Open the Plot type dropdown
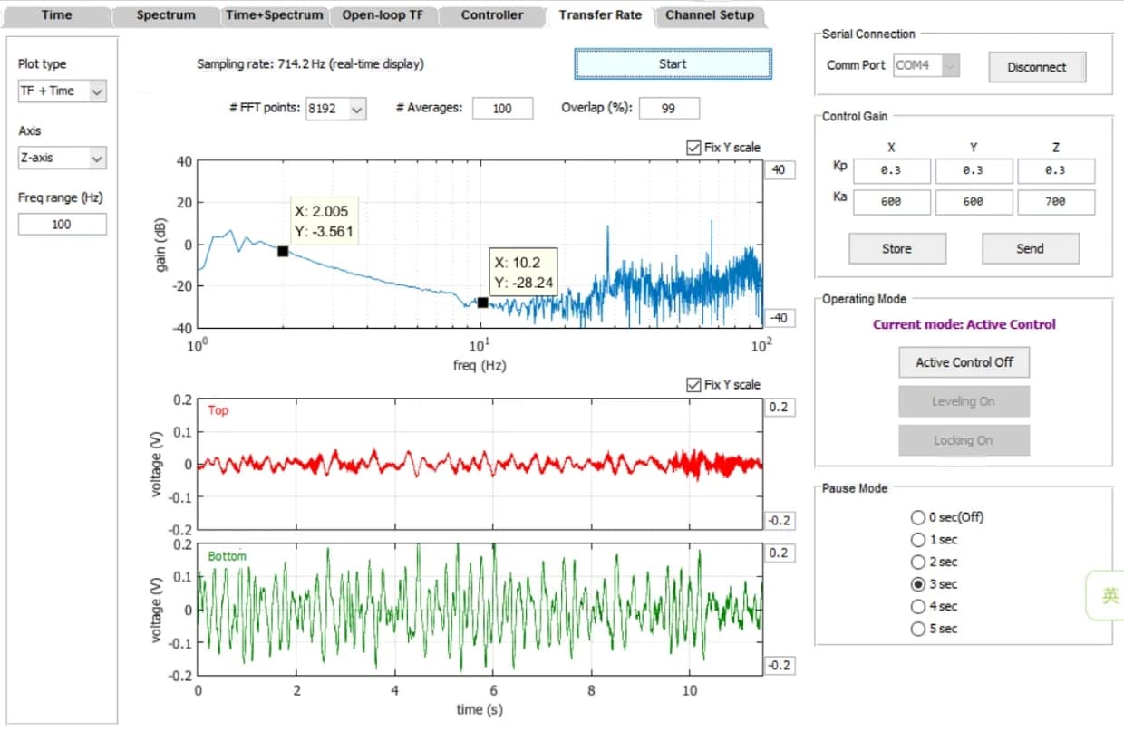This screenshot has width=1124, height=731. (x=62, y=91)
